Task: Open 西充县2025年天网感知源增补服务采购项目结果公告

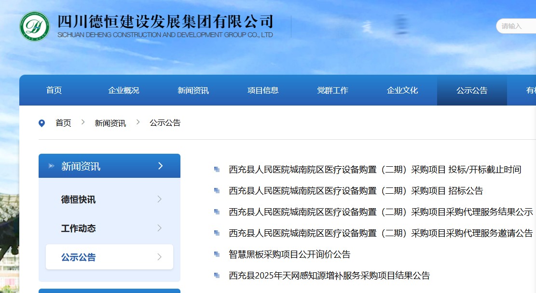Action: pos(329,275)
